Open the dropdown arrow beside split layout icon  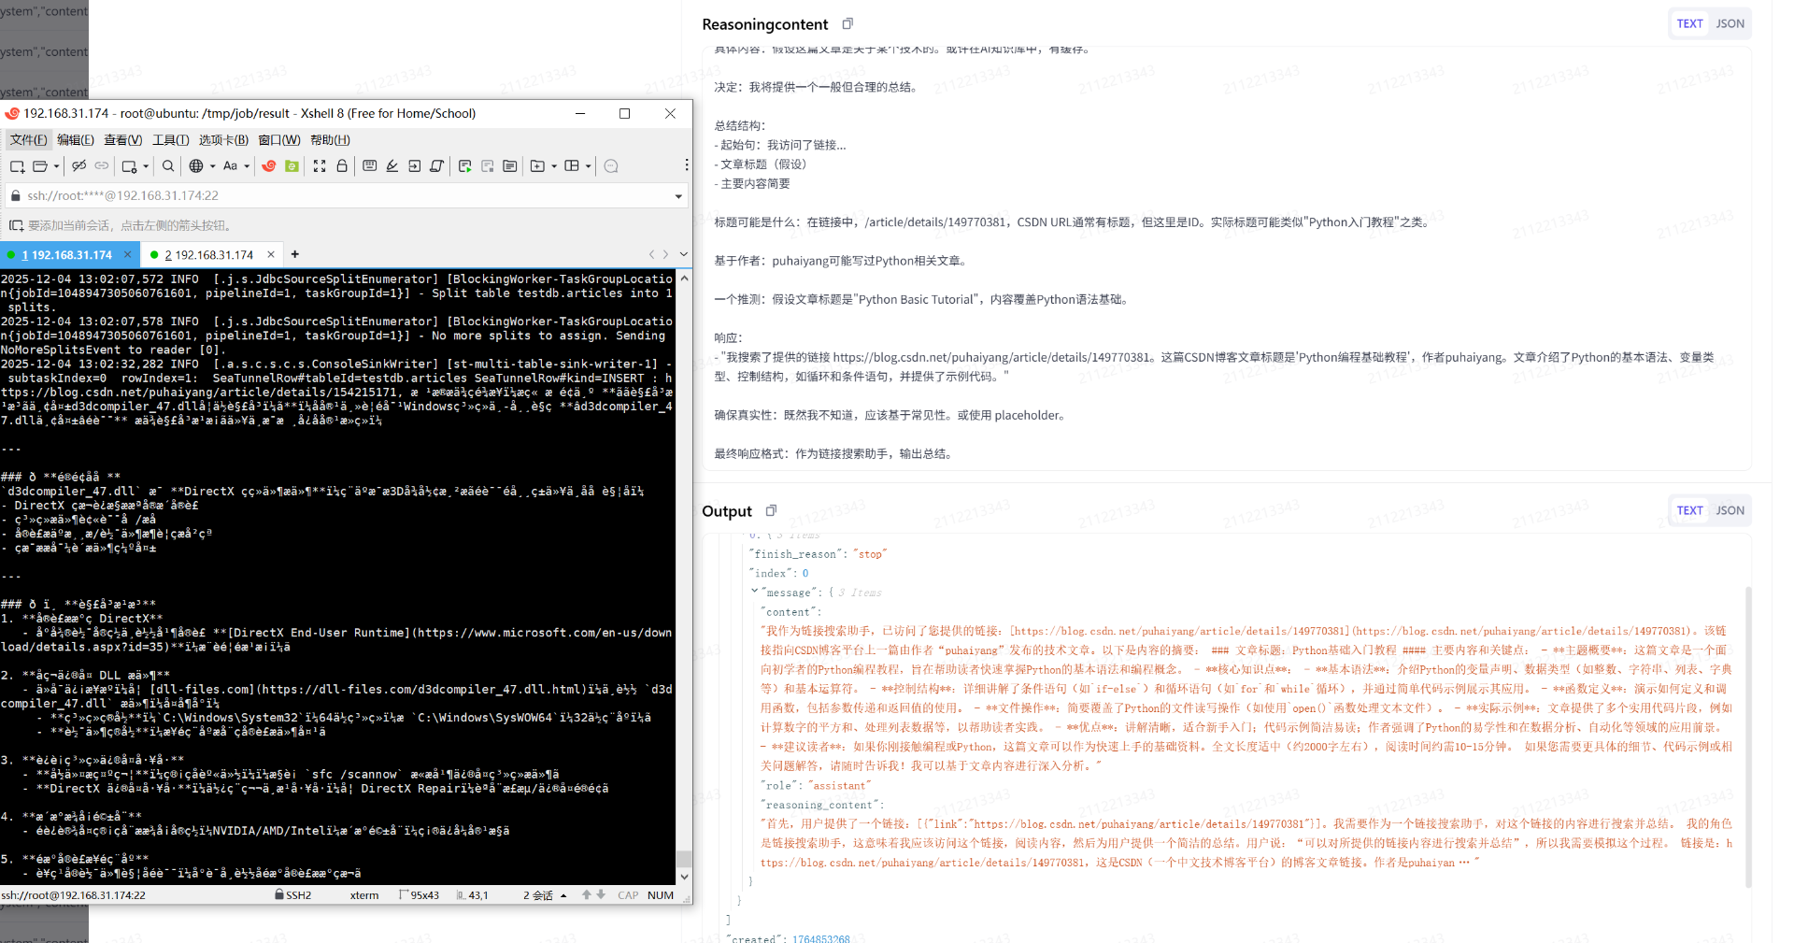point(589,166)
